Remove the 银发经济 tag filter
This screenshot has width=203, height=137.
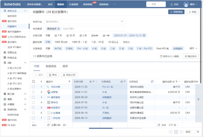click(59, 29)
